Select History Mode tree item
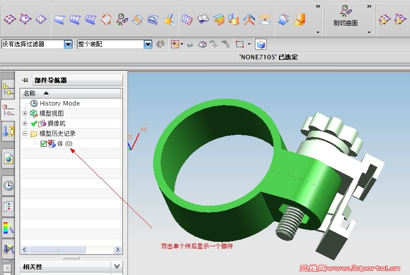Viewport: 410px width, 275px height. [x=60, y=103]
